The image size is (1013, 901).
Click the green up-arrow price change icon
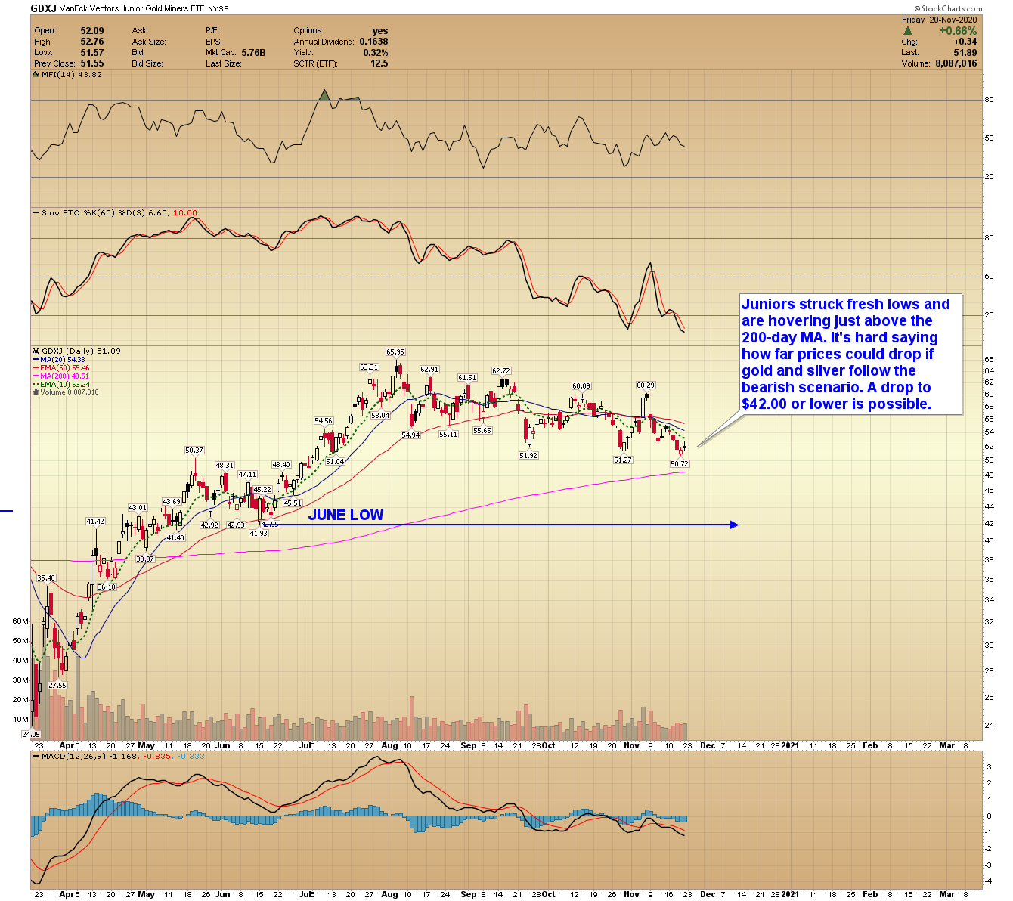[x=907, y=31]
